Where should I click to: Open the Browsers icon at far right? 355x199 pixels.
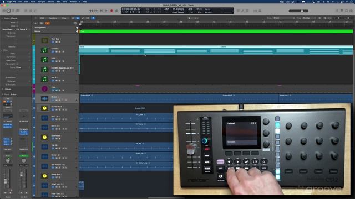pyautogui.click(x=351, y=11)
